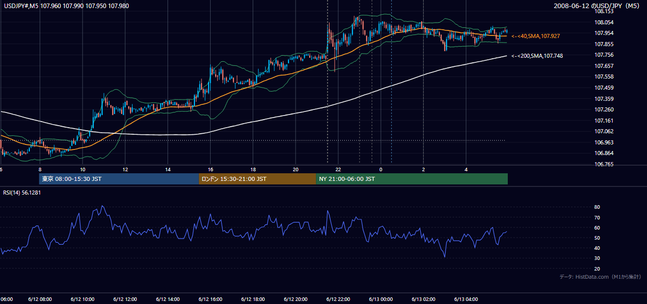Click the 6/12 16:00 time axis label
Image resolution: width=647 pixels, height=304 pixels.
coord(210,299)
